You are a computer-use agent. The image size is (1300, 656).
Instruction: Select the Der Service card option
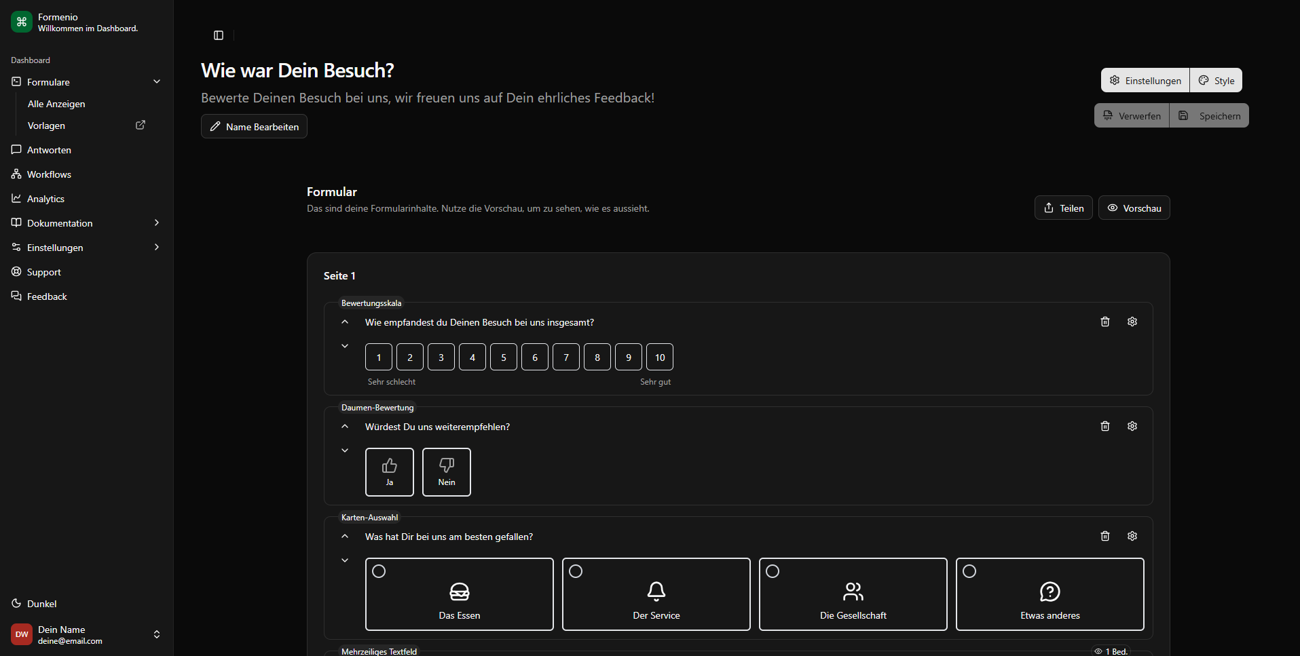[656, 594]
